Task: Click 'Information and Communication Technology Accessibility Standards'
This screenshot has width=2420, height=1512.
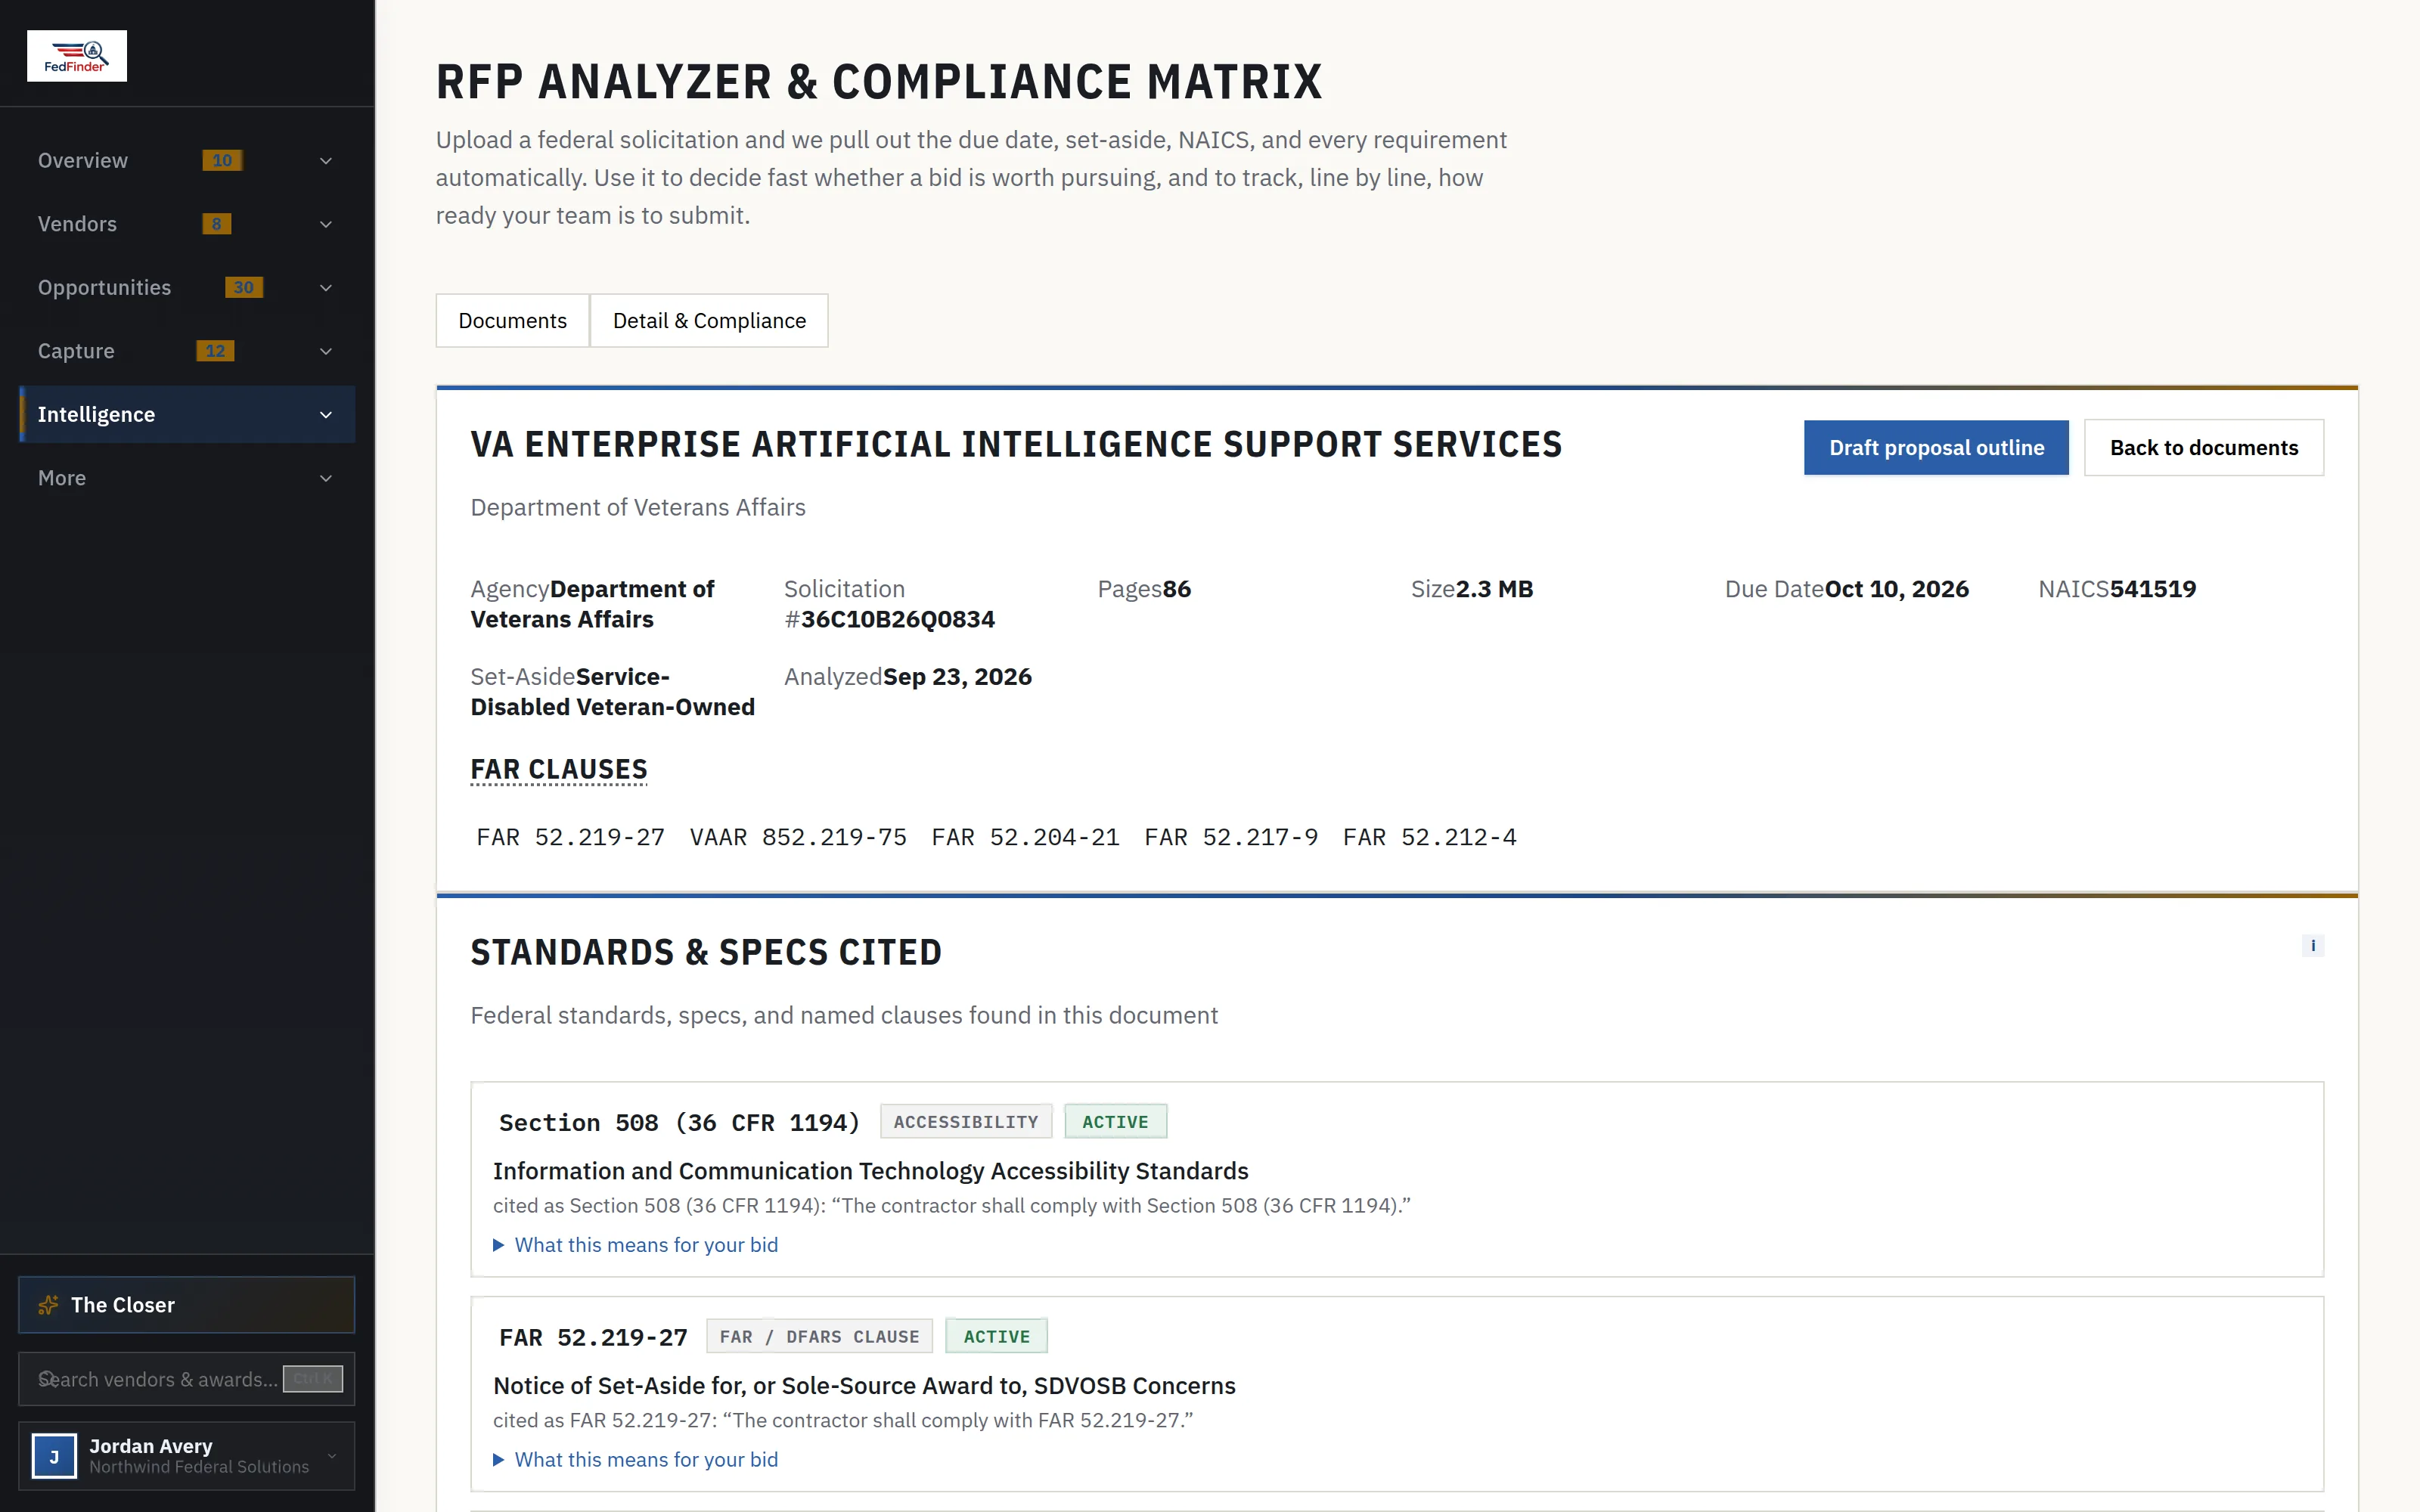Action: pos(870,1171)
